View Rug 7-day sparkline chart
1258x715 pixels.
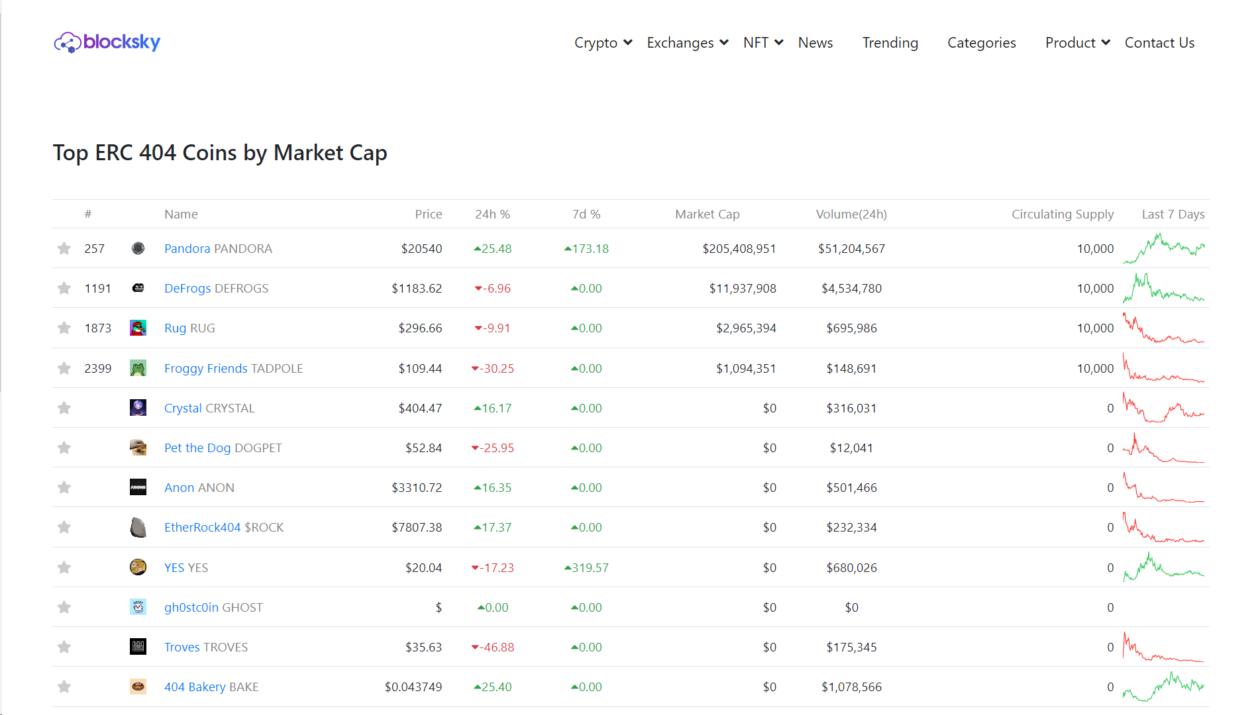click(1164, 328)
